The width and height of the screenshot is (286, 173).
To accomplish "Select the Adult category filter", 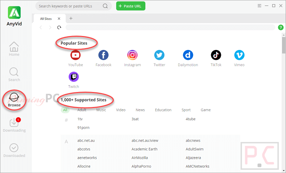I will tap(82, 110).
